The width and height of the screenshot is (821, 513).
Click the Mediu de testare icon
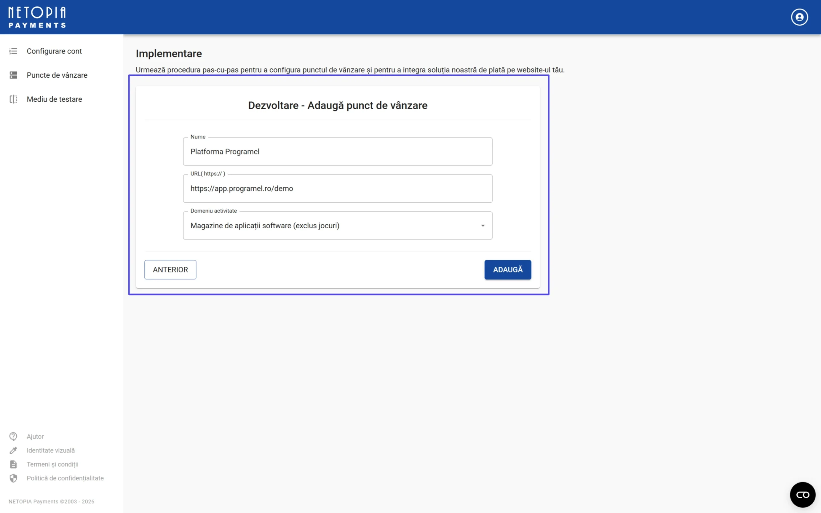13,99
